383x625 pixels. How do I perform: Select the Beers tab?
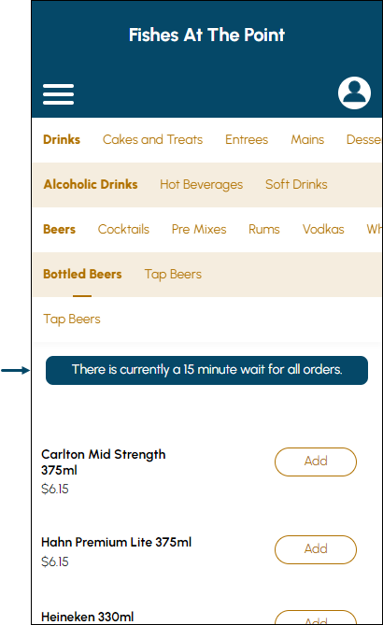point(60,229)
